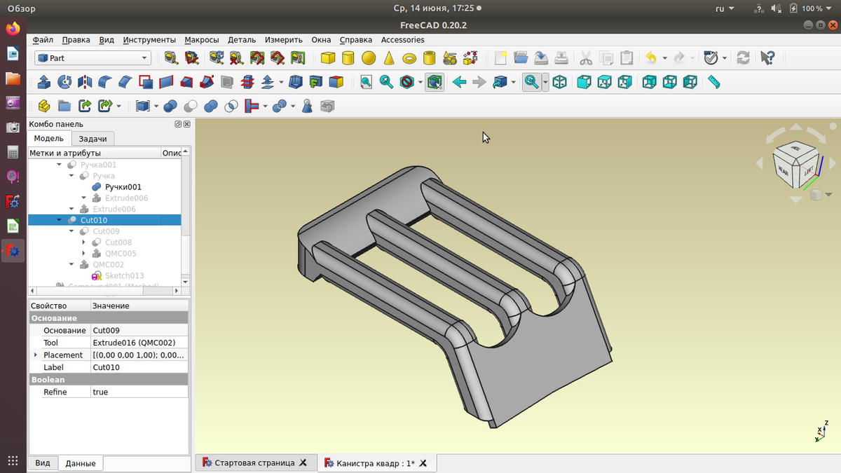Collapse the Cut009 tree item
Viewport: 841px width, 473px height.
coord(71,231)
